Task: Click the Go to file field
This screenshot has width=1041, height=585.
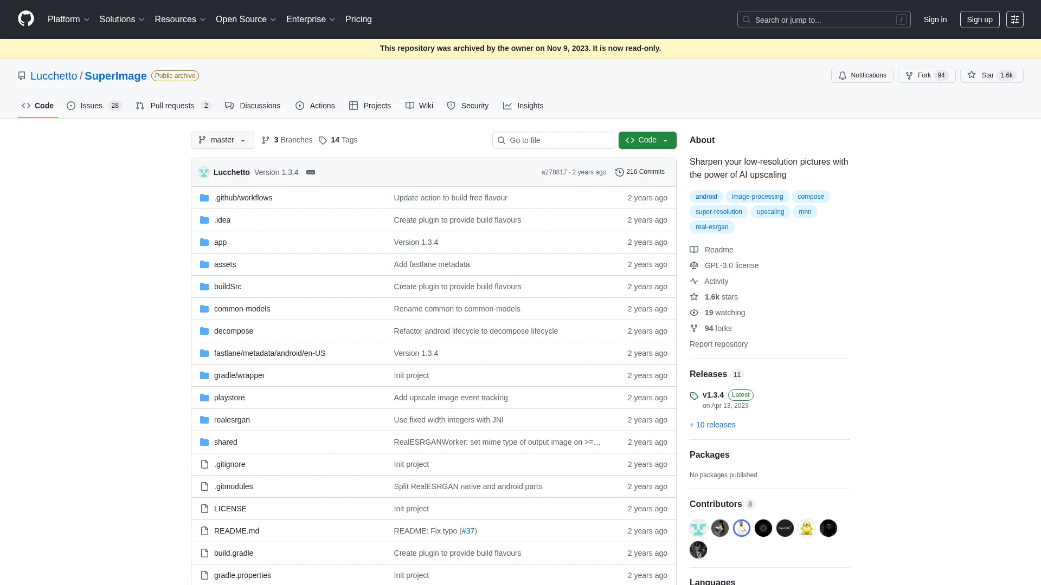Action: pyautogui.click(x=553, y=140)
